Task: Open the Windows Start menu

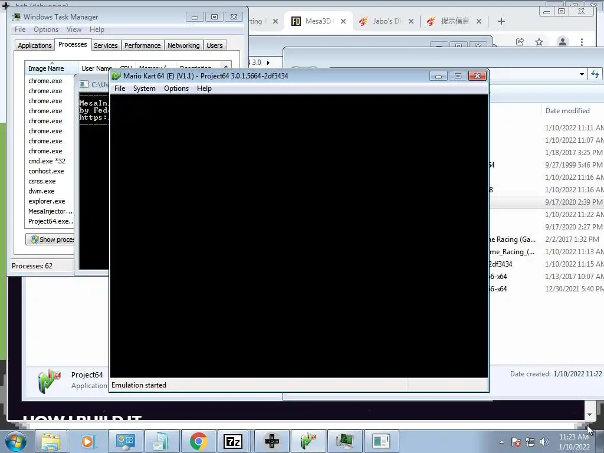Action: (x=16, y=441)
